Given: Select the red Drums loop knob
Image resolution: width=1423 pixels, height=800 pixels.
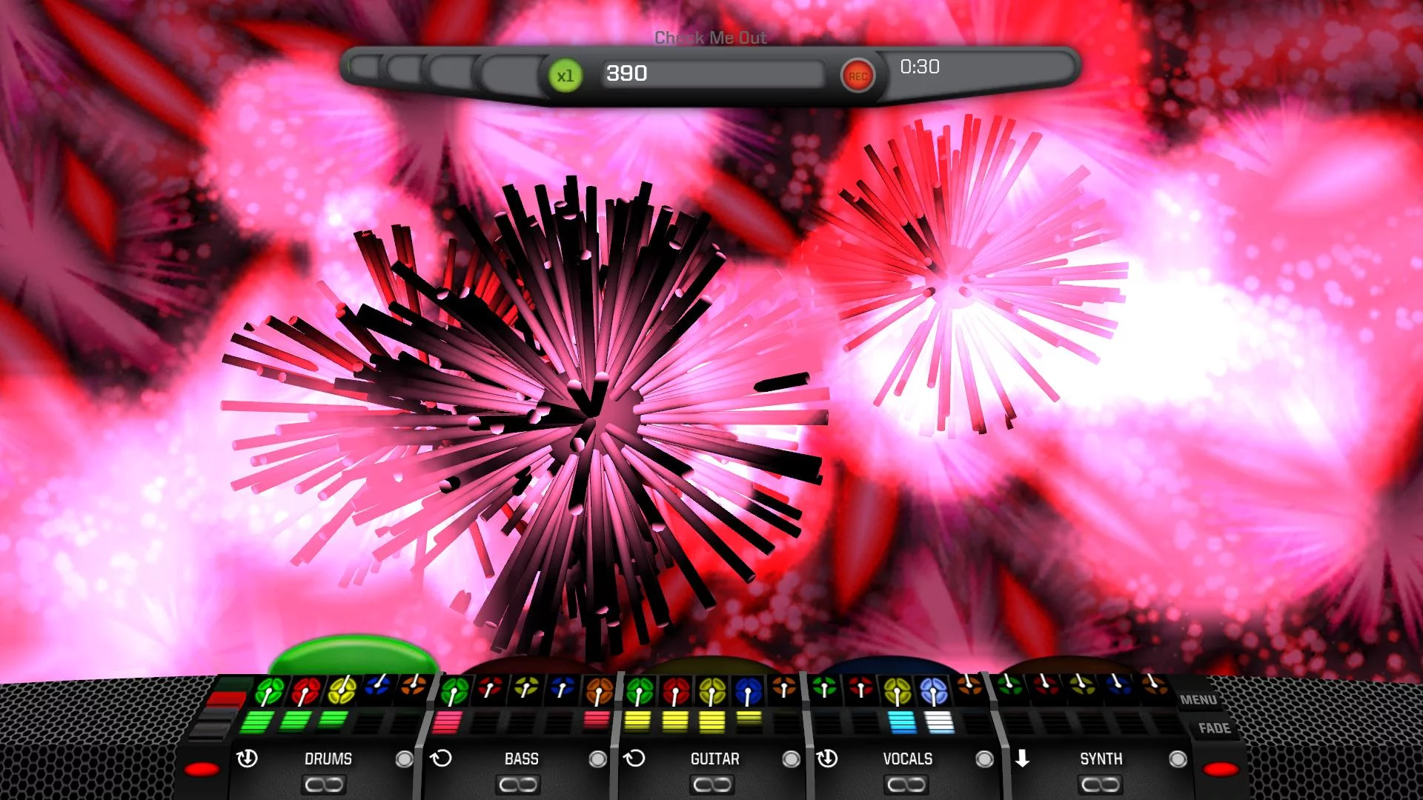Looking at the screenshot, I should pyautogui.click(x=305, y=691).
